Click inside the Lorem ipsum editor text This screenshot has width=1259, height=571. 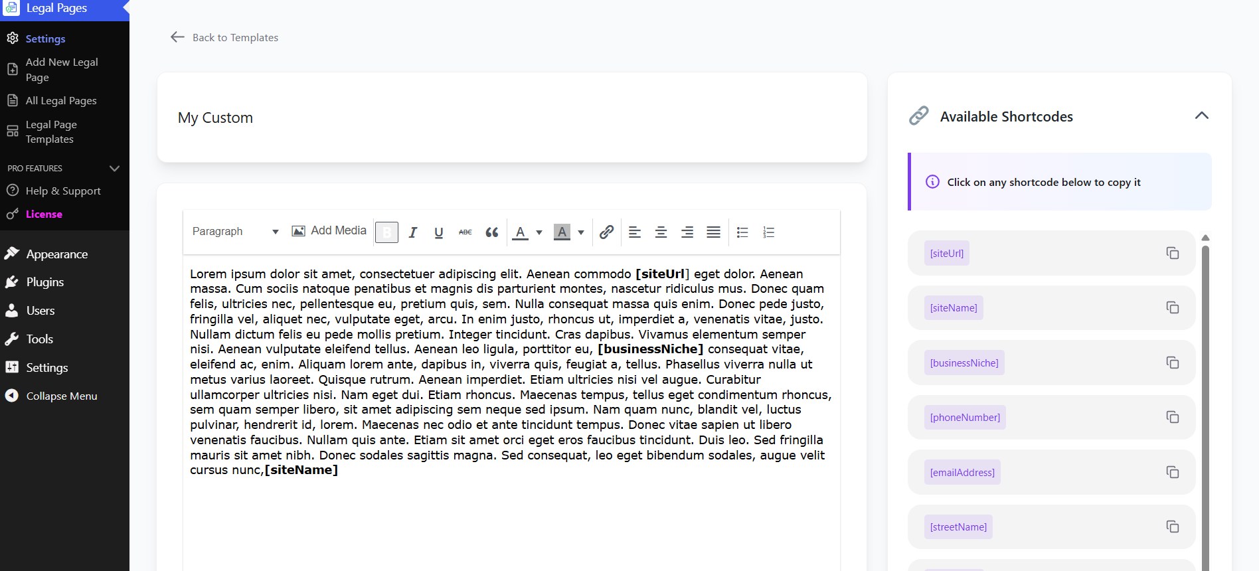pos(511,372)
